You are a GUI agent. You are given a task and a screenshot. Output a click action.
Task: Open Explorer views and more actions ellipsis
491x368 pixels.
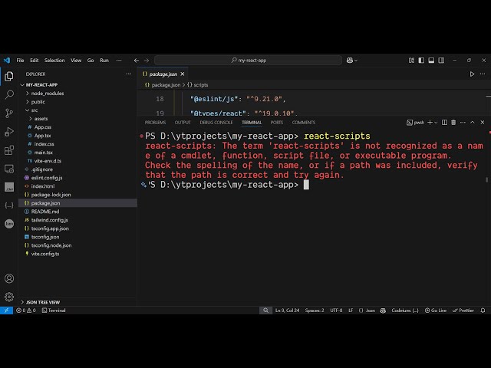(x=129, y=74)
